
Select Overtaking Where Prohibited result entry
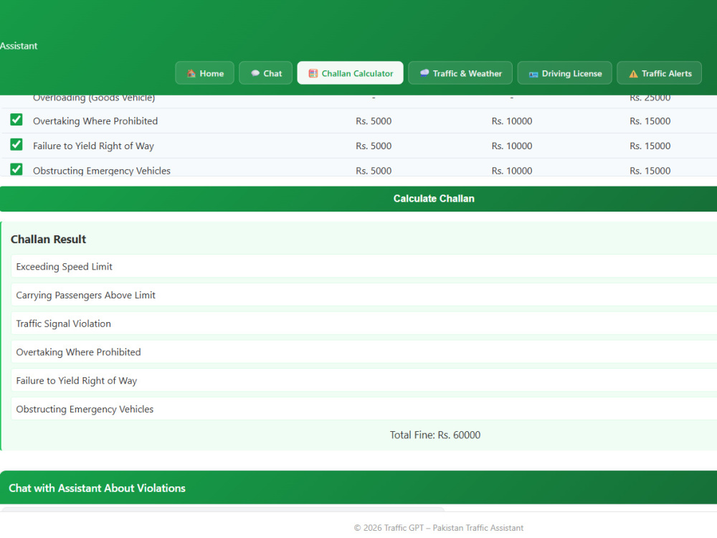point(364,351)
